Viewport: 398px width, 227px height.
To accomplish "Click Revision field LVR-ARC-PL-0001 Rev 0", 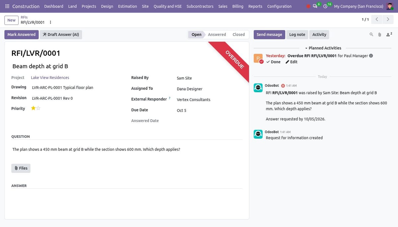I will 52,98.
